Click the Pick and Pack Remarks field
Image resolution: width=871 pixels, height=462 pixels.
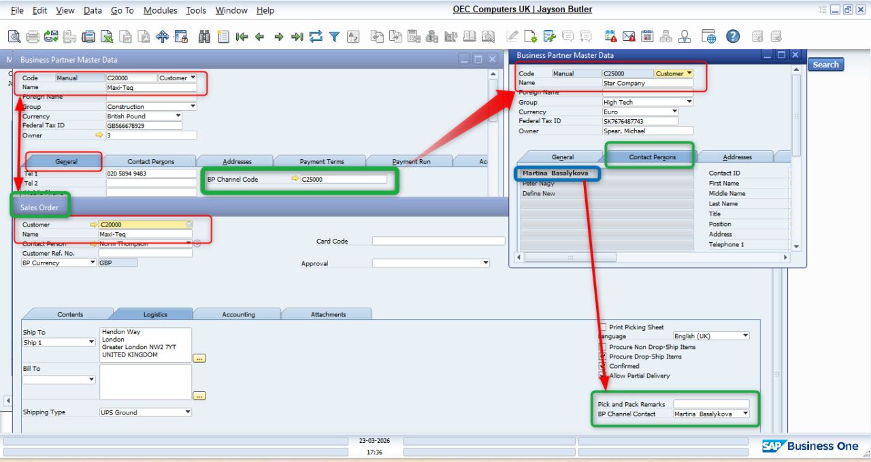711,404
